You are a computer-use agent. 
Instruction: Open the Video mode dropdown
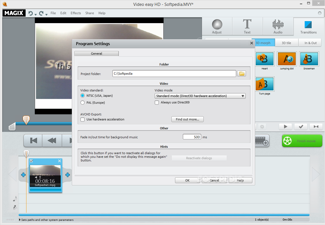[200, 96]
